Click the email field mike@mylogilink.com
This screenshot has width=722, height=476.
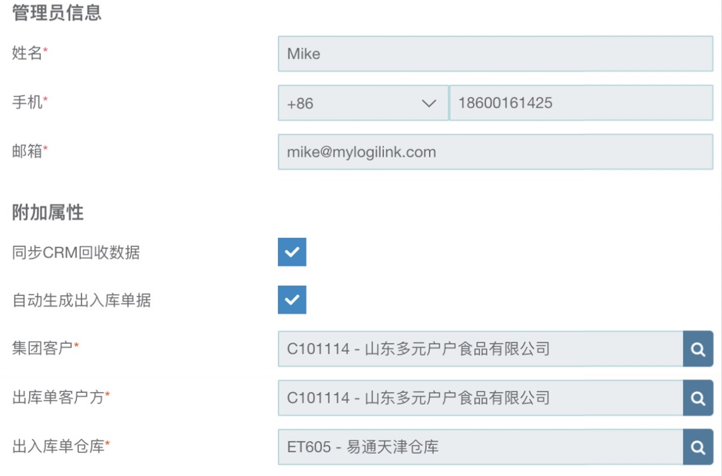click(x=496, y=152)
